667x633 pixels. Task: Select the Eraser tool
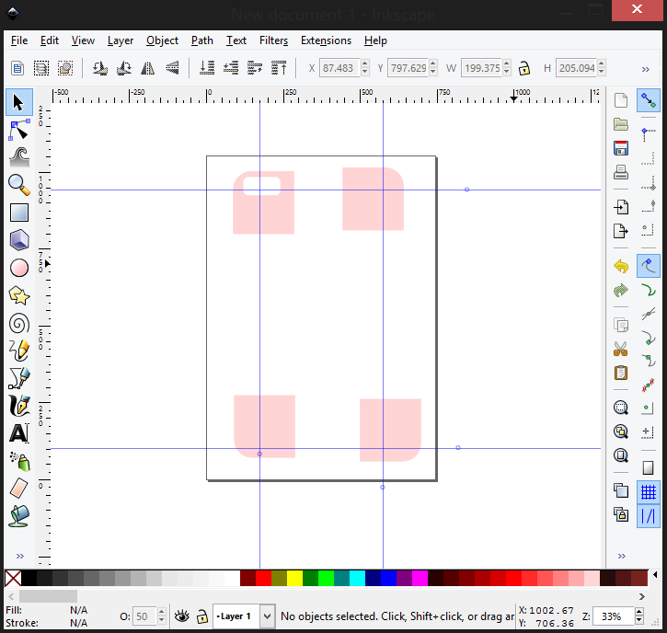[18, 489]
